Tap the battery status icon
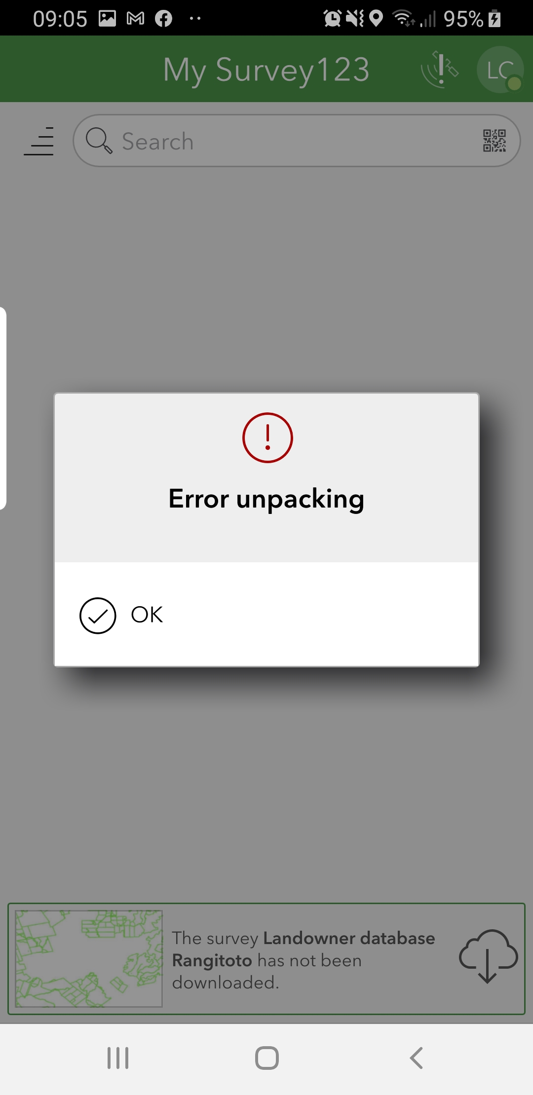The image size is (533, 1095). (495, 19)
